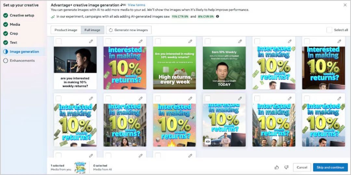Viewport: 351px width, 175px height.
Task: Click the info icon beside CVR lift
Action: click(x=217, y=16)
